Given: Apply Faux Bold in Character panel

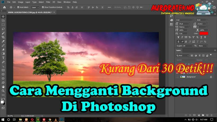Looking at the screenshot, I should (178, 37).
